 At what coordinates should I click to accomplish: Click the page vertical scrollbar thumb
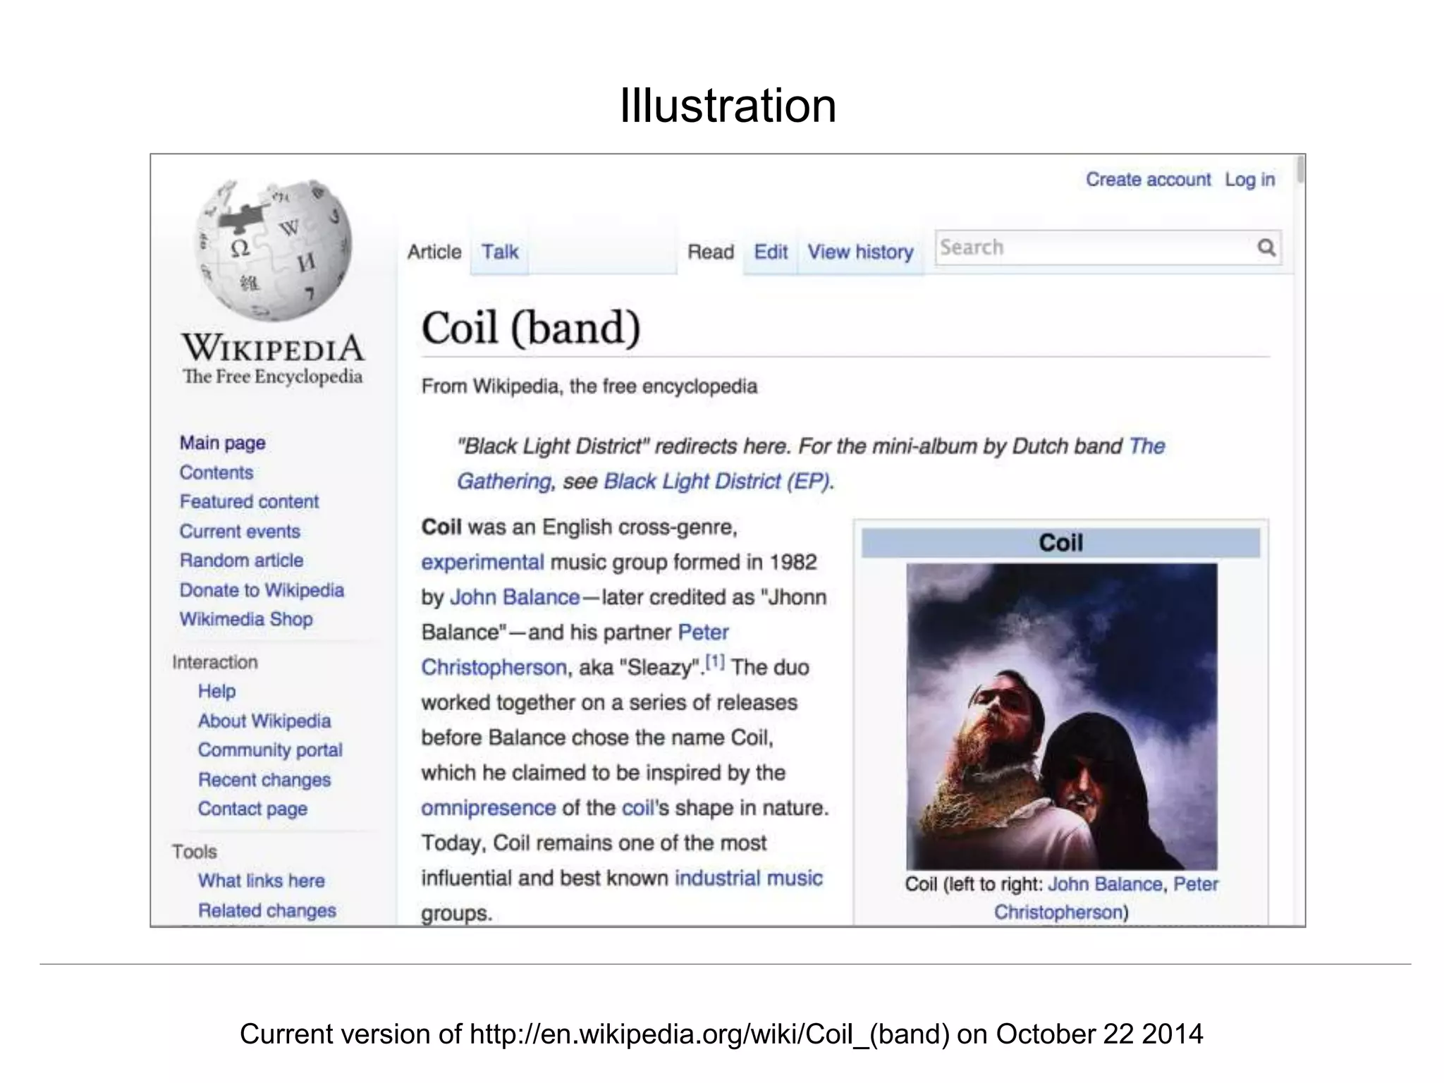click(1299, 170)
